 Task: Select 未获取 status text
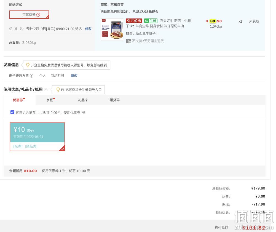pos(254,21)
